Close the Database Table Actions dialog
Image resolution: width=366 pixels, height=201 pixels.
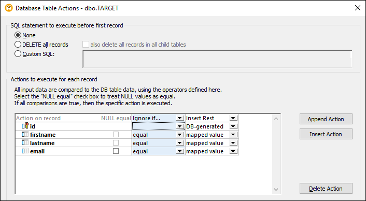[x=357, y=8]
